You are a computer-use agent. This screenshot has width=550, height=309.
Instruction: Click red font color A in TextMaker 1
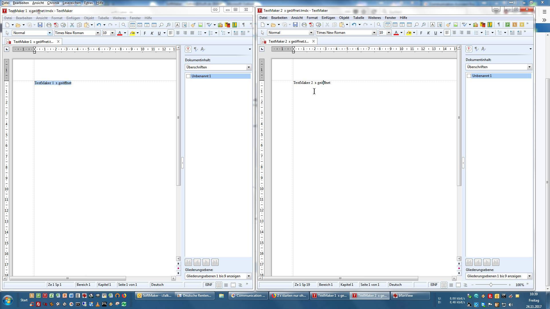tap(120, 33)
